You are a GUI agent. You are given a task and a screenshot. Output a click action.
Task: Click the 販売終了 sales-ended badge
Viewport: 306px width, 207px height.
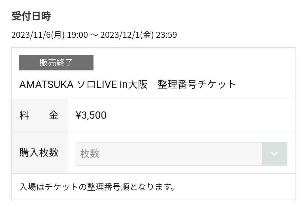pos(56,63)
